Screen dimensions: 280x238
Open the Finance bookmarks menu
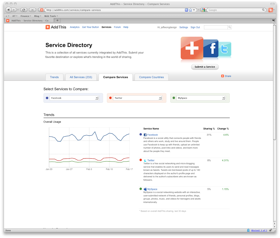click(26, 16)
